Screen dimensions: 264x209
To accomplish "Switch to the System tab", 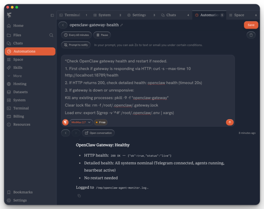I will click(107, 15).
